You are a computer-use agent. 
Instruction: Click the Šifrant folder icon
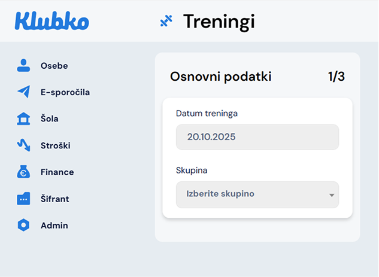[23, 199]
